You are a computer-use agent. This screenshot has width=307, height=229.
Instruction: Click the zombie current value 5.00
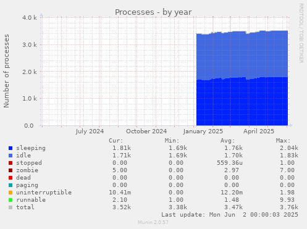pos(120,170)
